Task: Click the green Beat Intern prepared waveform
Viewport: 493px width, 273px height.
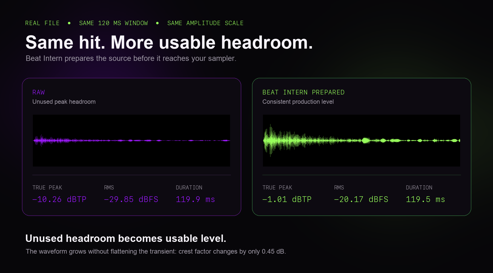Action: pyautogui.click(x=362, y=141)
